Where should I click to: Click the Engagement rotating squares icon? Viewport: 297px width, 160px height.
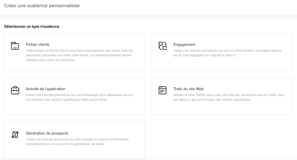pyautogui.click(x=162, y=46)
